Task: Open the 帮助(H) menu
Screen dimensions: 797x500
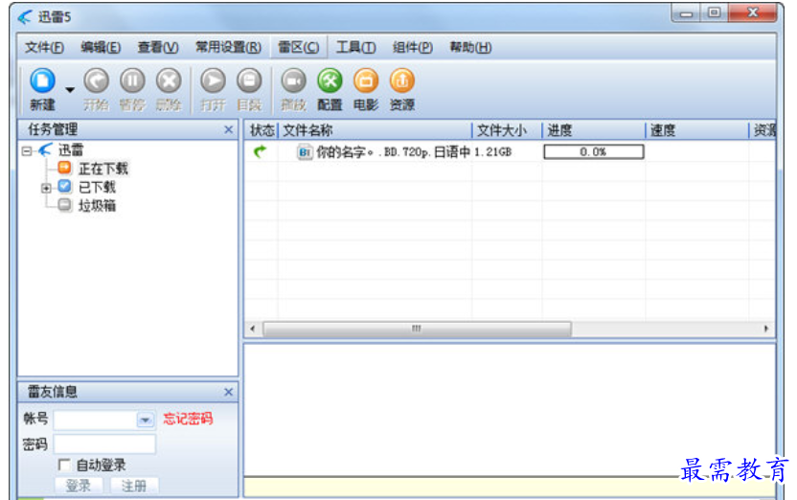Action: [470, 47]
